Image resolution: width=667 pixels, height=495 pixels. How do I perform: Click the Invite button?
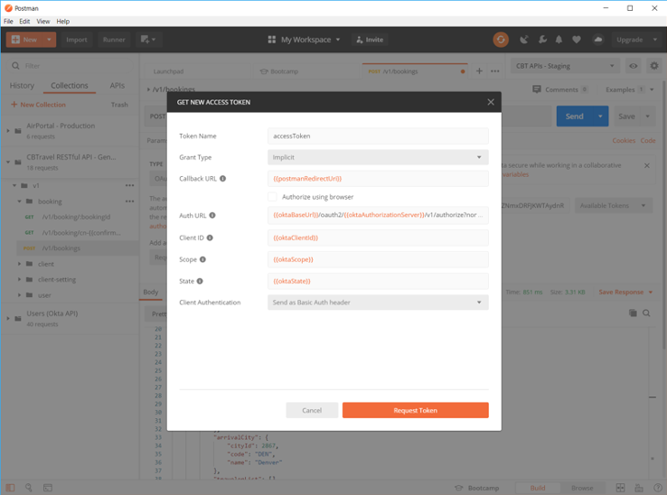(370, 40)
